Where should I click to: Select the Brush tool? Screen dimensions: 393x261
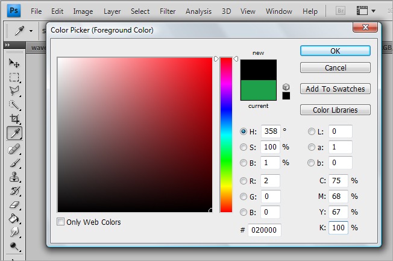click(x=14, y=163)
